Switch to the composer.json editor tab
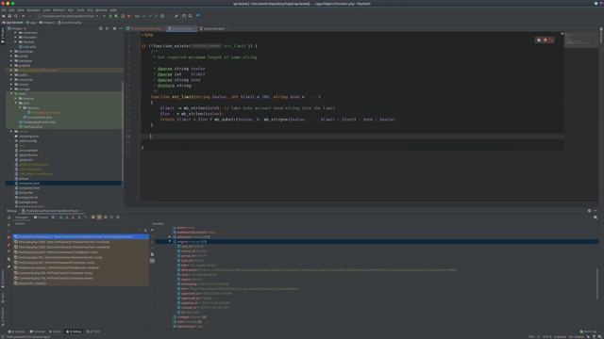This screenshot has height=339, width=604. point(213,28)
